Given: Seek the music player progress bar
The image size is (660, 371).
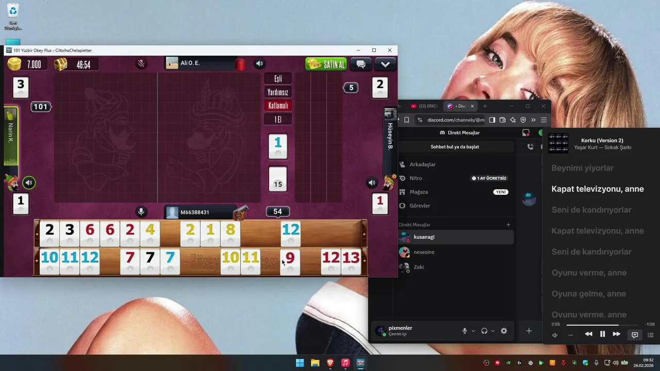Looking at the screenshot, I should coord(603,325).
